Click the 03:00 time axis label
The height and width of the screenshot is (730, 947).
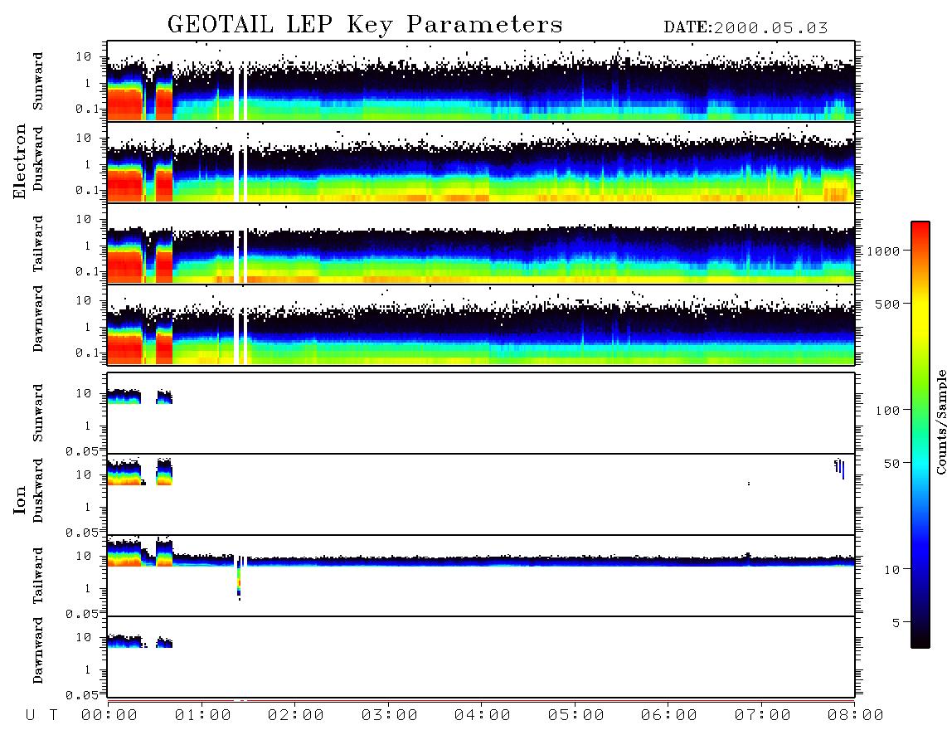pos(390,716)
